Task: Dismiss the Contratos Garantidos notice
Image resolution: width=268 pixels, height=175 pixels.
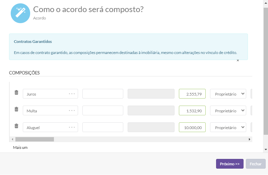Action: click(238, 60)
